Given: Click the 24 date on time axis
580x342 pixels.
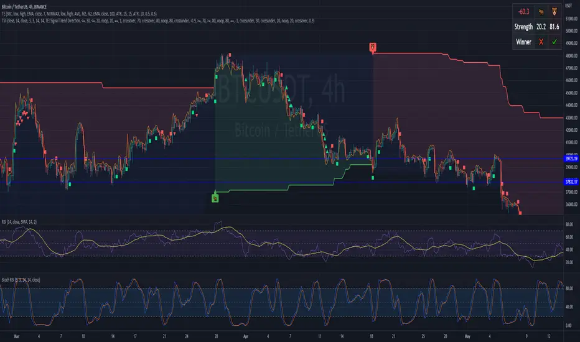Looking at the screenshot, I should click(x=187, y=336).
